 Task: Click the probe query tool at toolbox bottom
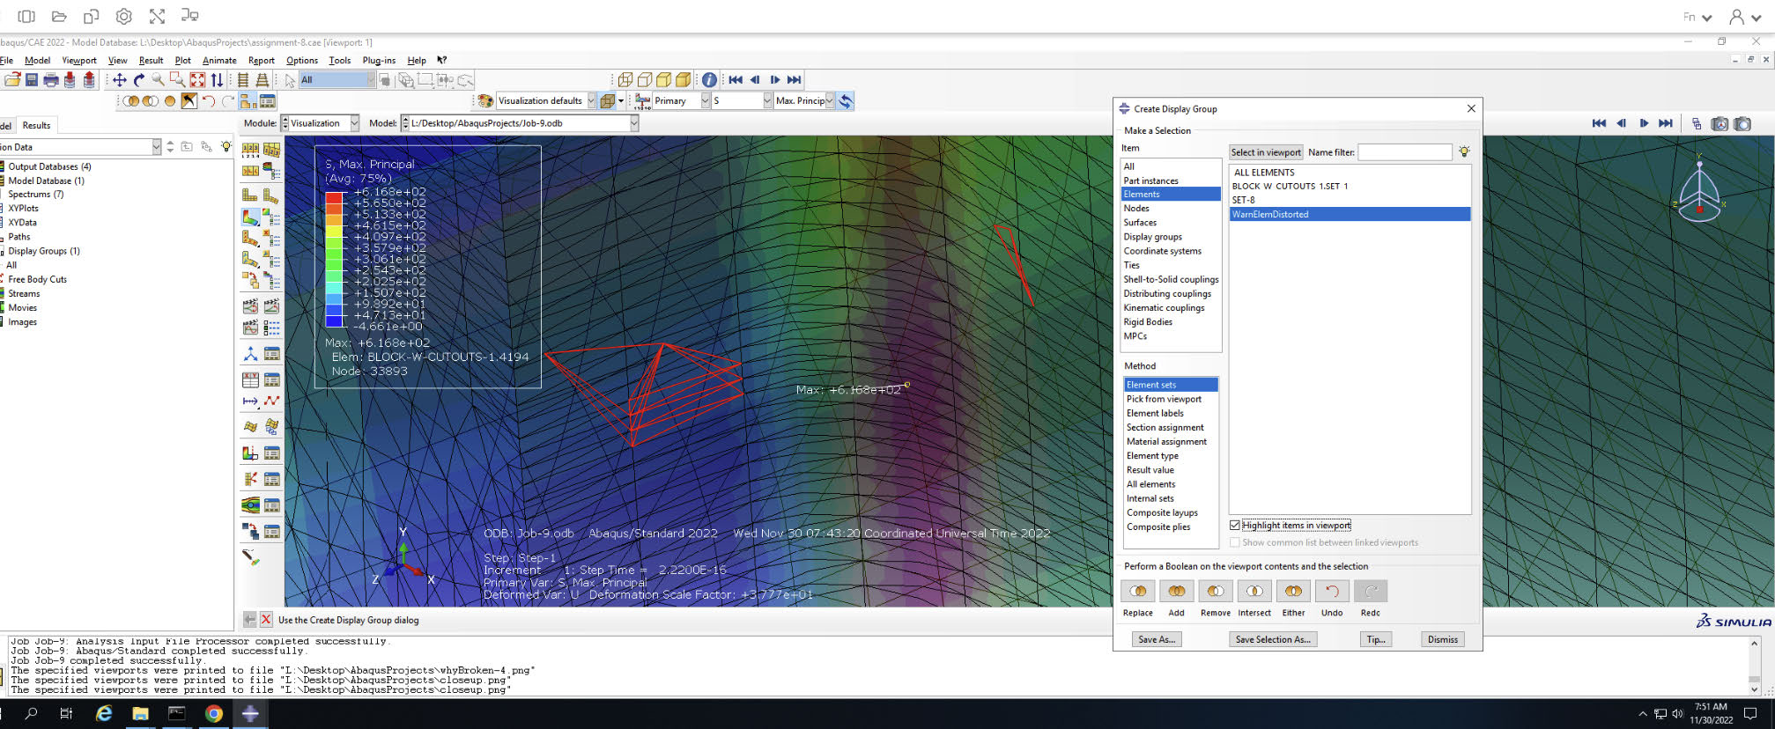pos(250,557)
